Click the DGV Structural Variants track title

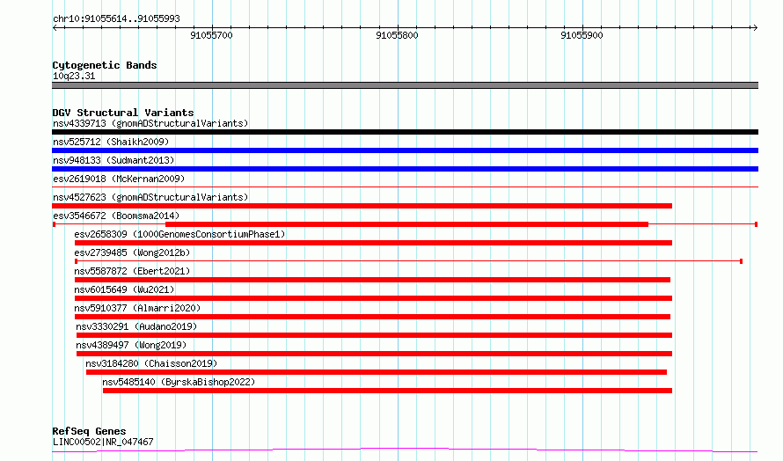123,113
